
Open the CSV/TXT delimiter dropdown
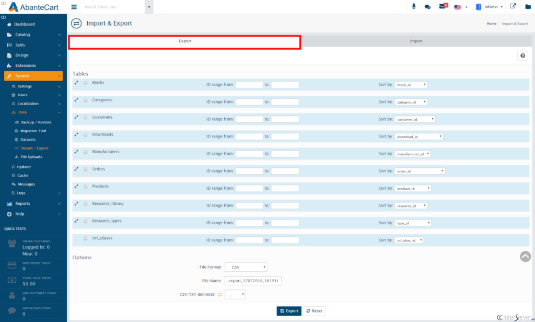(235, 294)
